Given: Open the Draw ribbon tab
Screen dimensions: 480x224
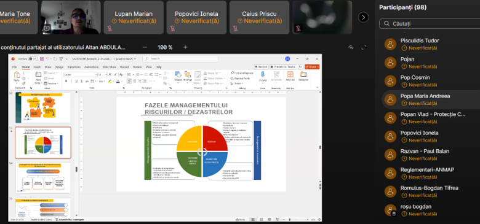Looking at the screenshot, I should (x=48, y=67).
